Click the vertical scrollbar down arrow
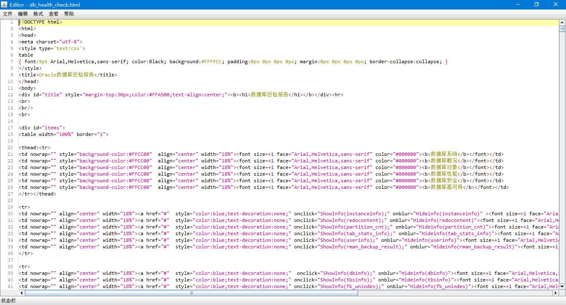 click(x=562, y=286)
